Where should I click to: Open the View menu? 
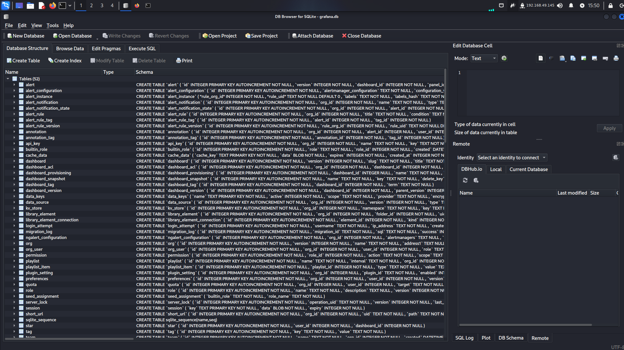pyautogui.click(x=36, y=25)
